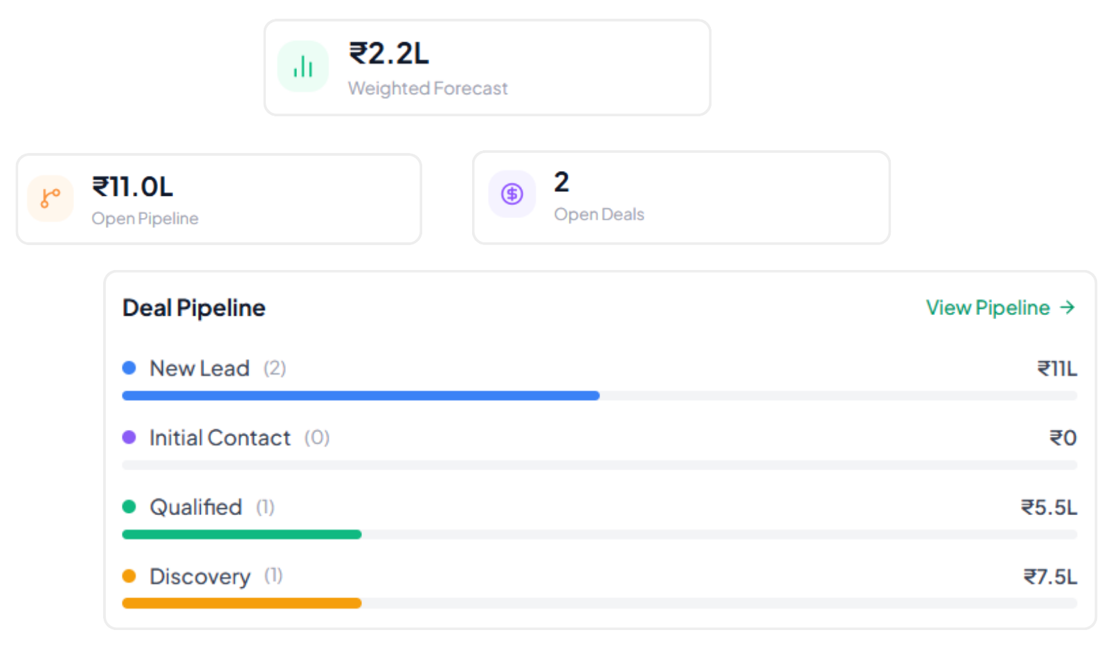The height and width of the screenshot is (648, 1113).
Task: Click the blue New Lead progress bar
Action: [361, 396]
